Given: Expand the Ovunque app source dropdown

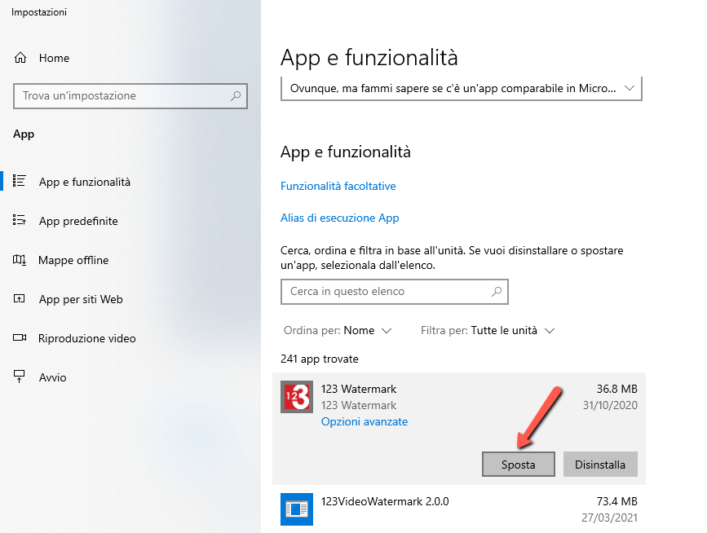Looking at the screenshot, I should pos(462,88).
